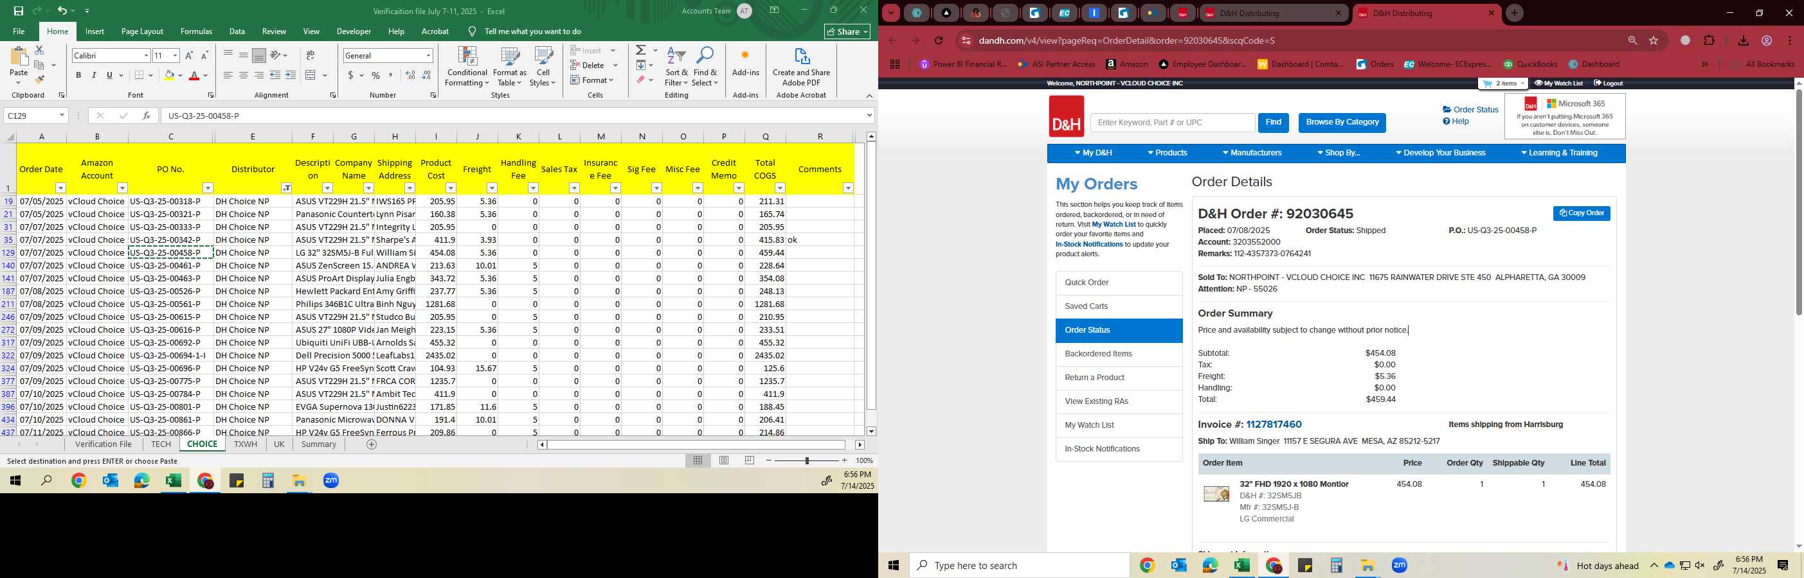1804x578 pixels.
Task: Open Outlook from the left taskbar
Action: (110, 481)
